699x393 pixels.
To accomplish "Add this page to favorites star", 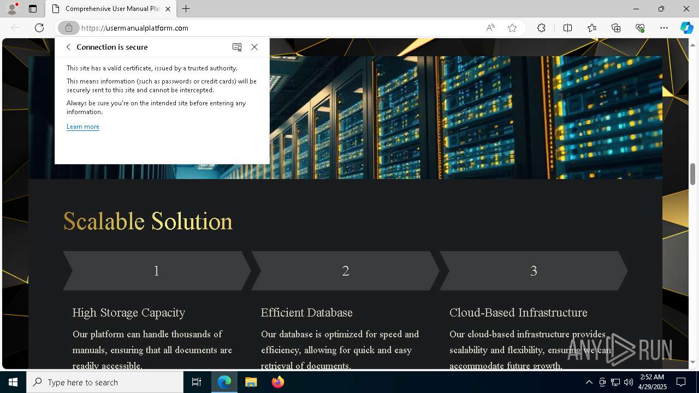I will (x=512, y=28).
